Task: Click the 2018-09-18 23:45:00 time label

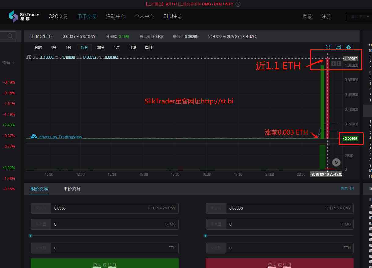Action: point(326,174)
